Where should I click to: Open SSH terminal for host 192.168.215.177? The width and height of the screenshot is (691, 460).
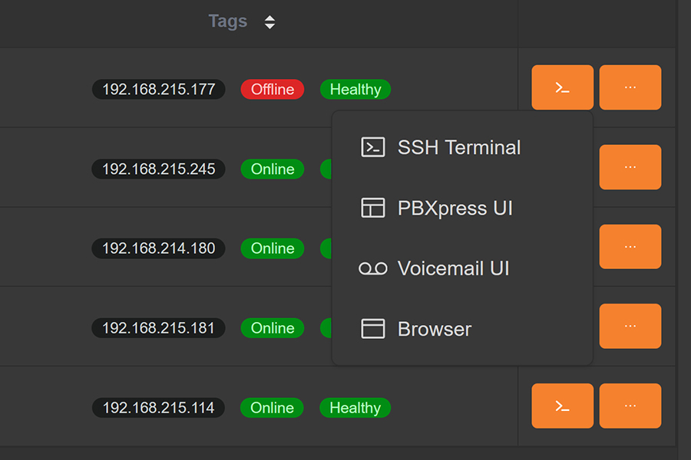click(562, 87)
